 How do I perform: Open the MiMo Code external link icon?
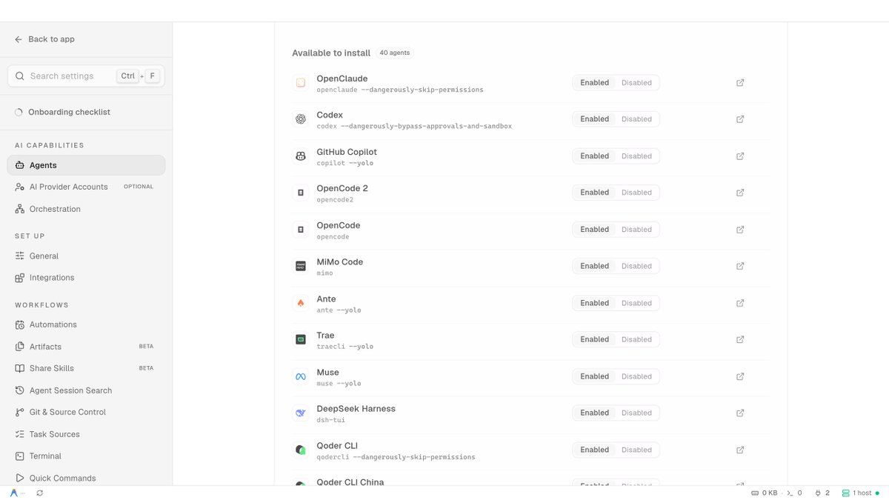pyautogui.click(x=740, y=266)
